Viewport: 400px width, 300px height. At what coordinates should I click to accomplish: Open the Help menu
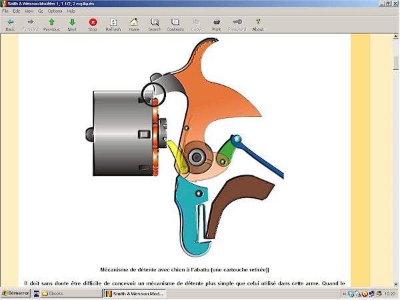point(71,11)
